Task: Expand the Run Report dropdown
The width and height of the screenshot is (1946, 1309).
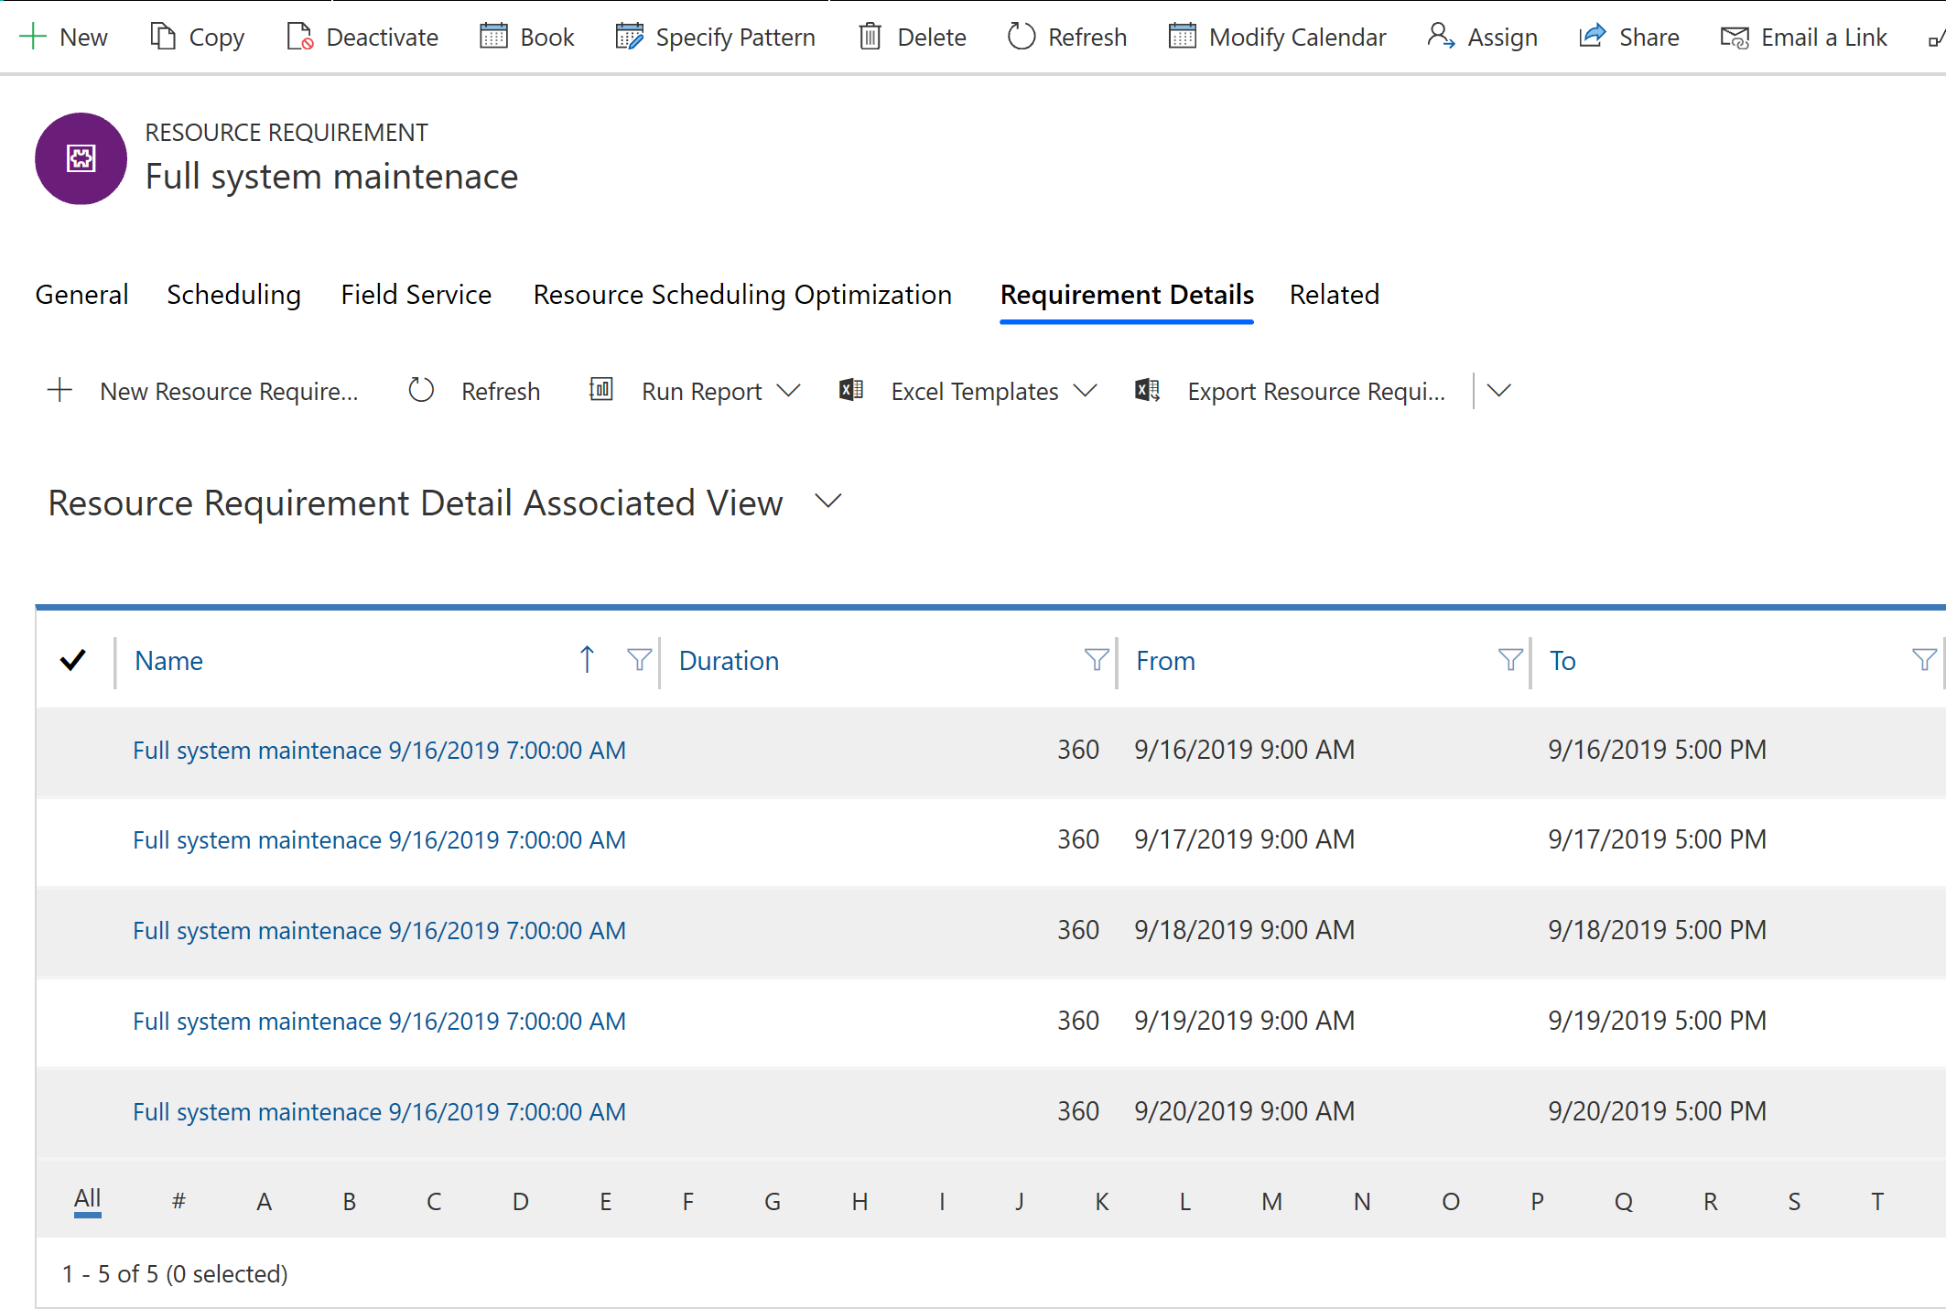Action: coord(787,392)
